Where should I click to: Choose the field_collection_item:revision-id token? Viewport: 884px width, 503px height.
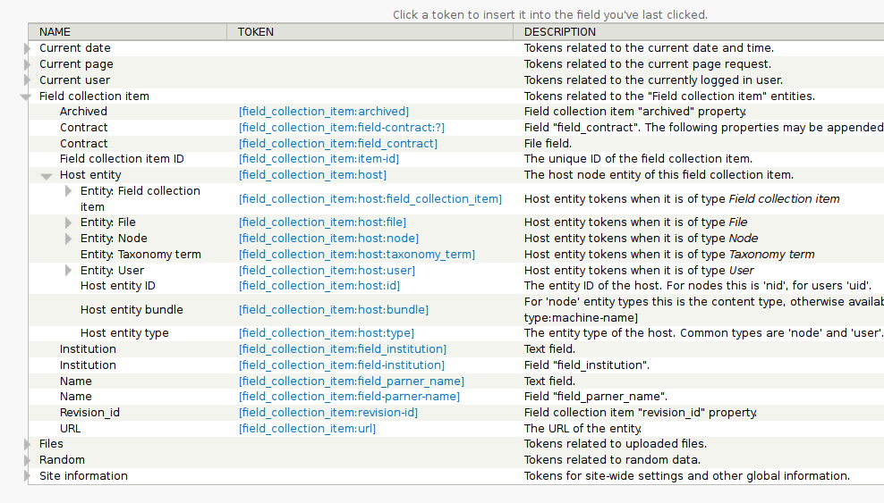[327, 413]
